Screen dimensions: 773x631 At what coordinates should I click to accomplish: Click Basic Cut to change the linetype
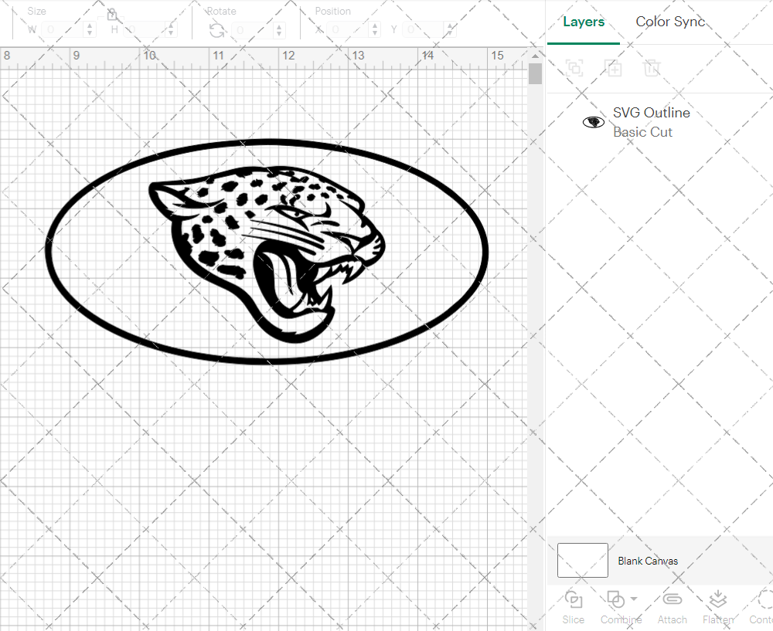[x=643, y=132]
